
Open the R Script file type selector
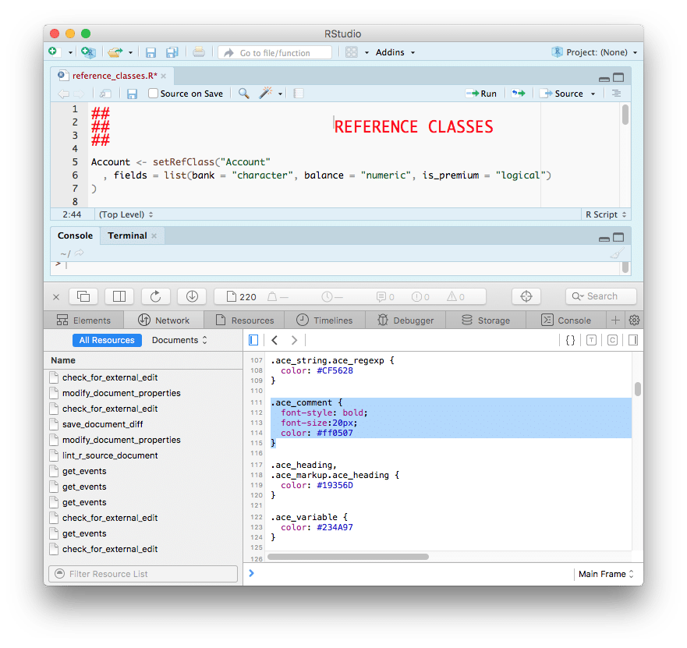click(606, 214)
